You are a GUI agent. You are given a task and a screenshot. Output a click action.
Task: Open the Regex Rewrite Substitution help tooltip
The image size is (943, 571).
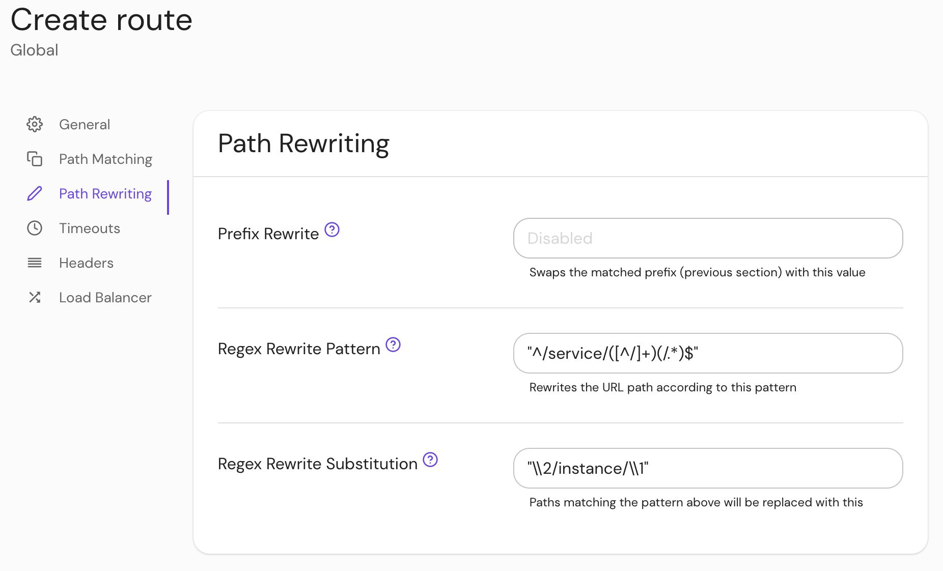(x=430, y=460)
